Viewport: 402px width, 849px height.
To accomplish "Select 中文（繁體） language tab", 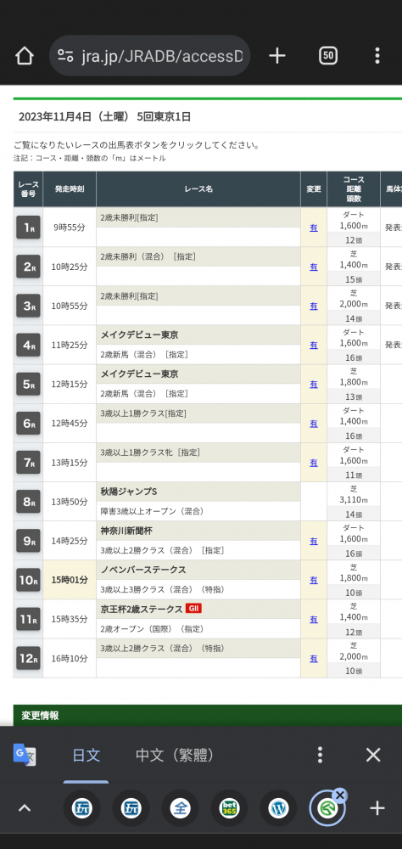I will pyautogui.click(x=175, y=755).
